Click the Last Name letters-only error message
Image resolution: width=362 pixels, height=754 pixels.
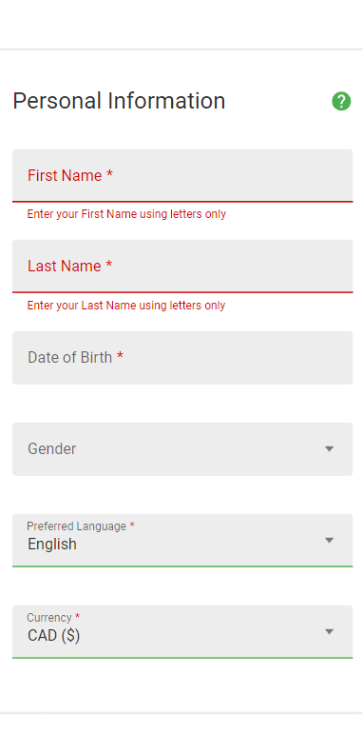click(x=126, y=306)
